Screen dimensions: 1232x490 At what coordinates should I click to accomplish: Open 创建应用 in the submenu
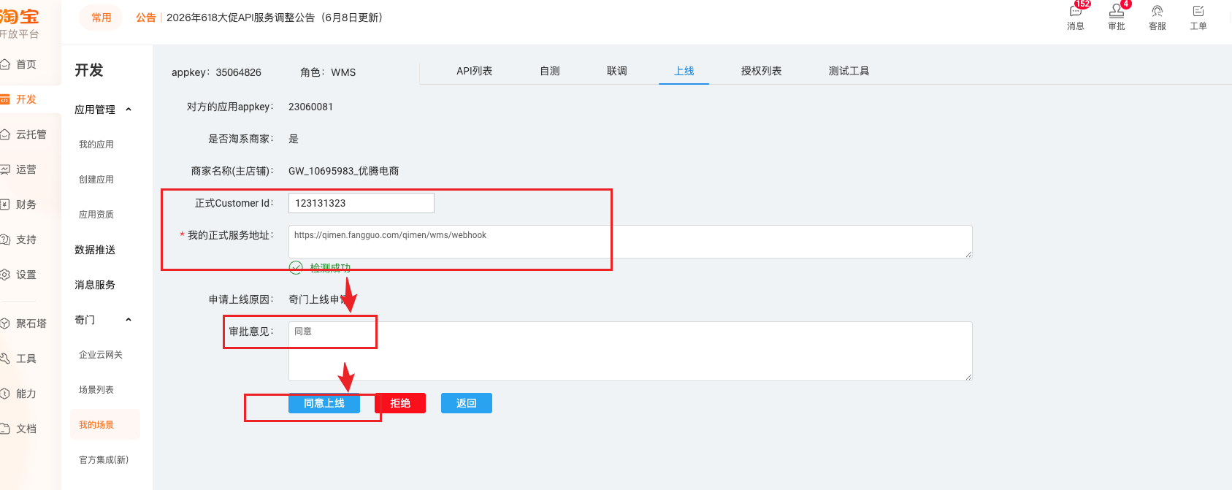pyautogui.click(x=96, y=180)
